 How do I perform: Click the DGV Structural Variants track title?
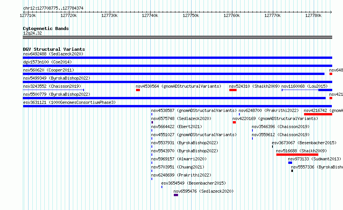pos(54,49)
